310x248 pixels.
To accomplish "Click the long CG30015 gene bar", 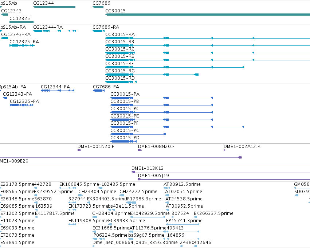I will click(x=208, y=15).
